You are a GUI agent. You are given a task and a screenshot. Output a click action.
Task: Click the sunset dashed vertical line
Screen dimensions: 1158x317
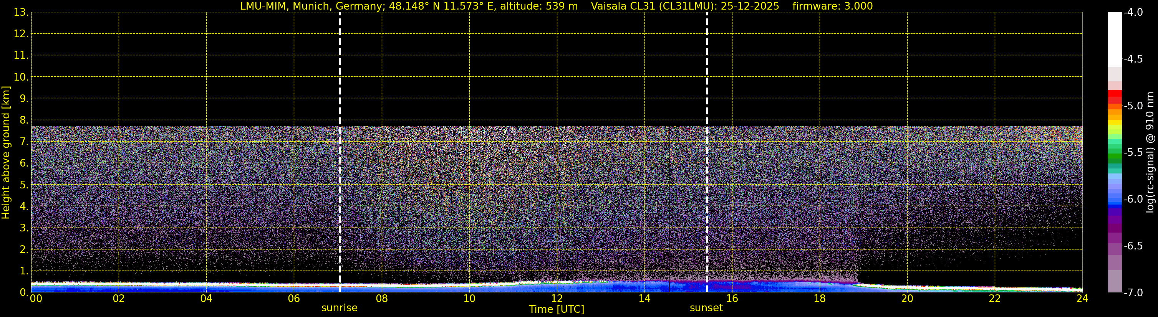[707, 148]
